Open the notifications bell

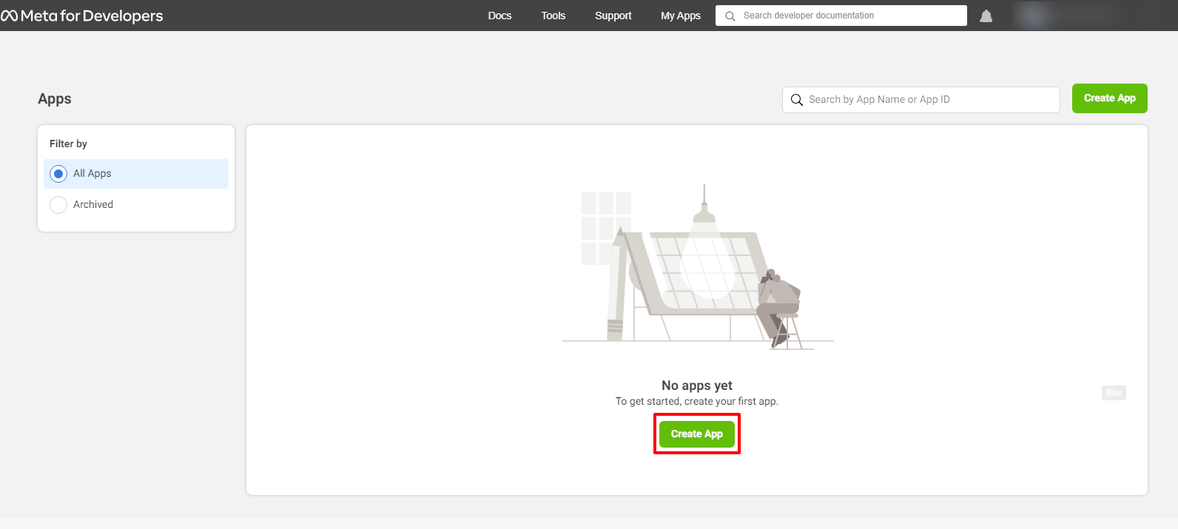pyautogui.click(x=986, y=16)
